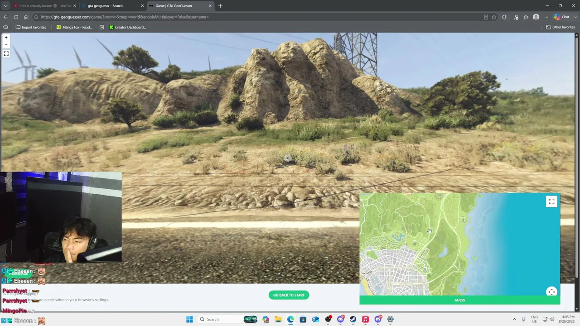Expand the guess map to fullscreen
The image size is (580, 326).
(551, 201)
